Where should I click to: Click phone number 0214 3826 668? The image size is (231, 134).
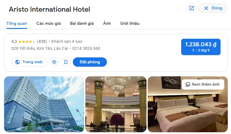[86, 48]
